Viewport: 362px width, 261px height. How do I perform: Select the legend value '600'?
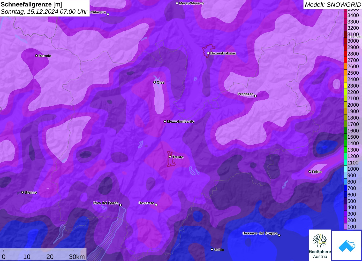click(x=352, y=195)
